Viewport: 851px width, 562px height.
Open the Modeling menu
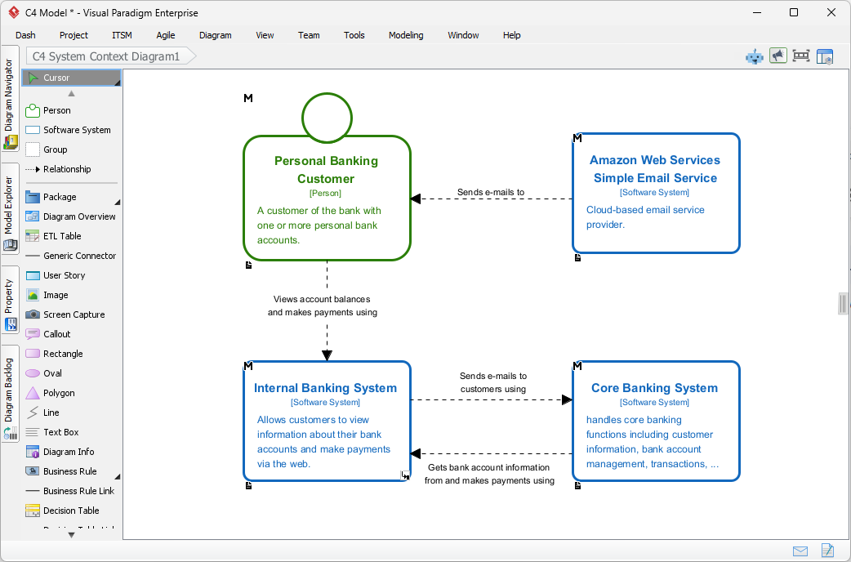pos(406,35)
